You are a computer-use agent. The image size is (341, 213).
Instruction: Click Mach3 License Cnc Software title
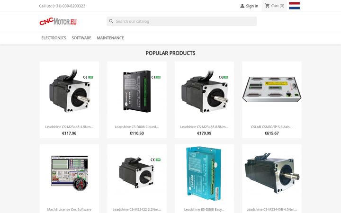[x=69, y=209]
